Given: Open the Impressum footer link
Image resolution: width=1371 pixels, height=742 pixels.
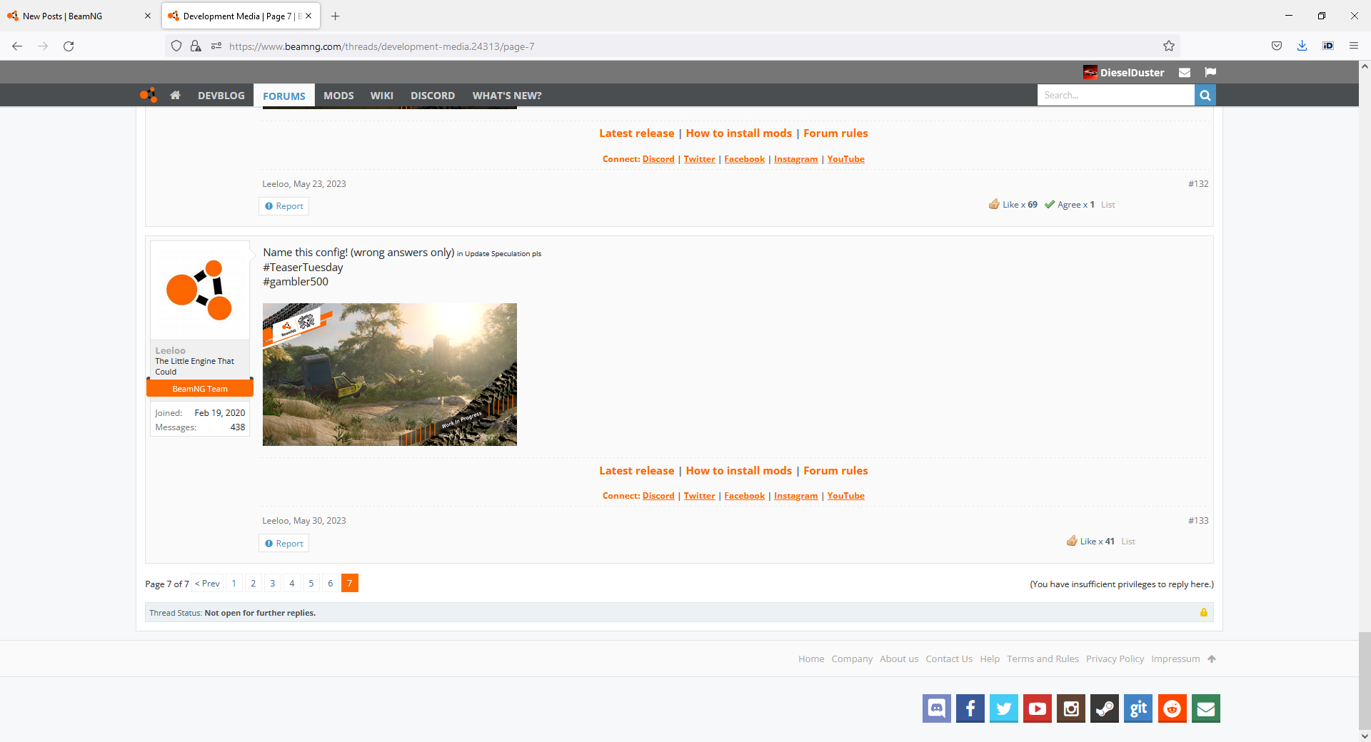Looking at the screenshot, I should [1175, 659].
